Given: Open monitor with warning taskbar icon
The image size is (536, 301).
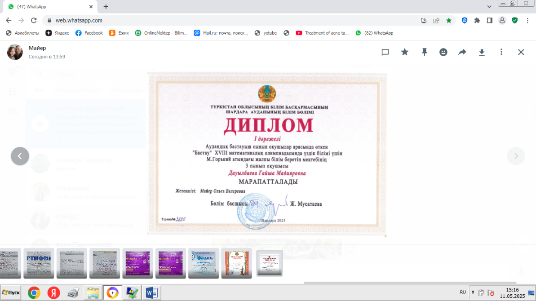Looking at the screenshot, I should [x=132, y=293].
